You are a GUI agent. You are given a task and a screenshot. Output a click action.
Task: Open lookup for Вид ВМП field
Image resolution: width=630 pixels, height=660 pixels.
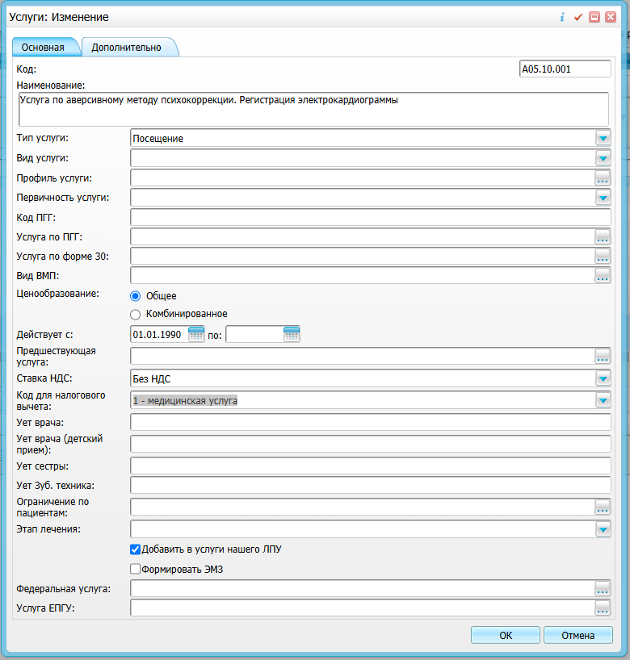point(603,276)
